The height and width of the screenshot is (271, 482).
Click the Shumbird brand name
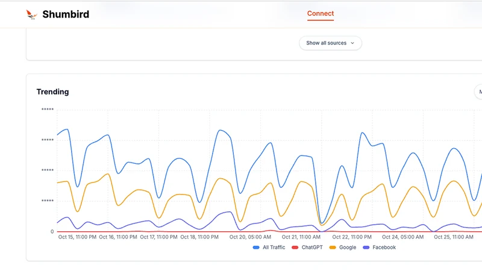[66, 14]
